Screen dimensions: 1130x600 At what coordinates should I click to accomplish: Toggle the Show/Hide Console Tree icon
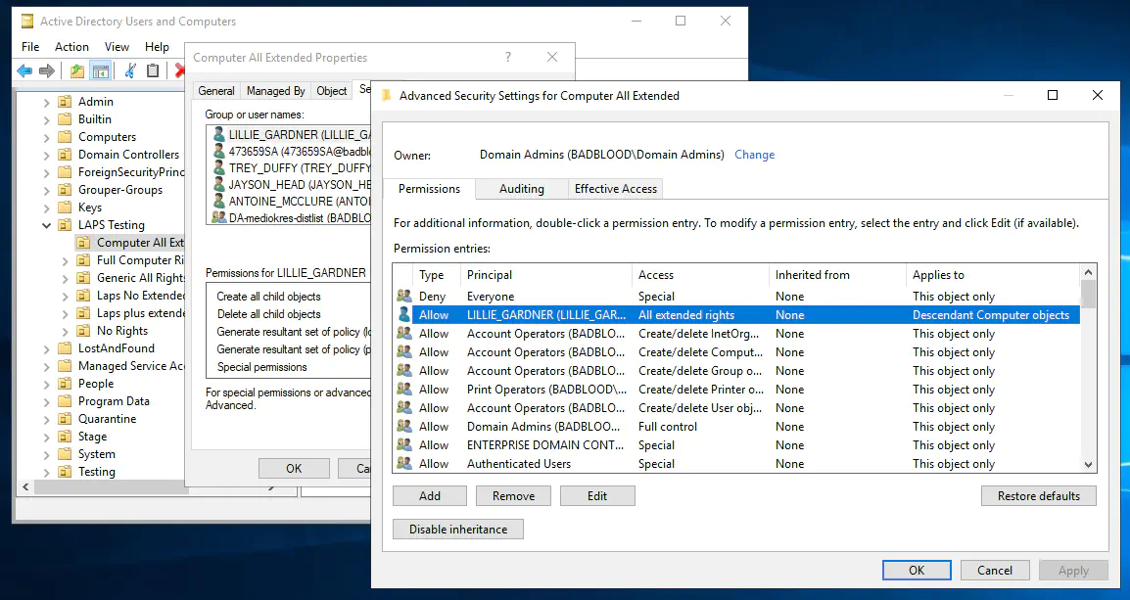click(101, 70)
